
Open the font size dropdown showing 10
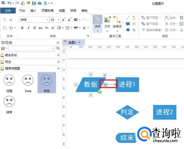tap(59, 20)
